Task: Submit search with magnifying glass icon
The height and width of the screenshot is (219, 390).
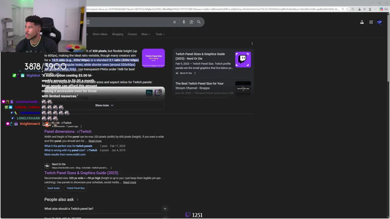Action: pyautogui.click(x=199, y=22)
